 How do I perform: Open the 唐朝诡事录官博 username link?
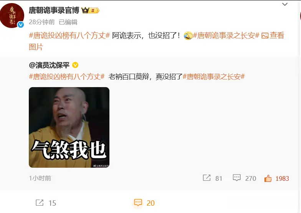(x=54, y=10)
